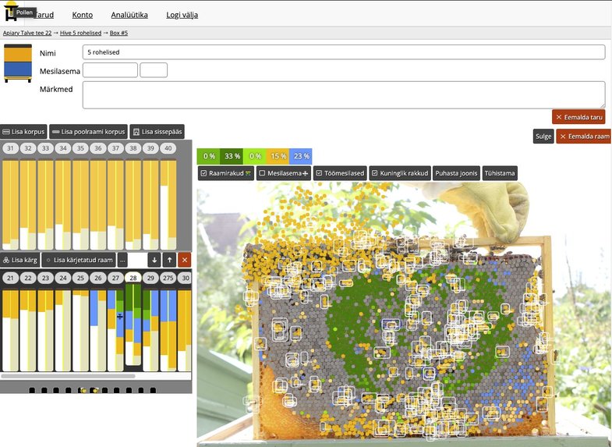The height and width of the screenshot is (447, 612).
Task: Focus the second small Mesilasema input box
Action: click(x=154, y=70)
